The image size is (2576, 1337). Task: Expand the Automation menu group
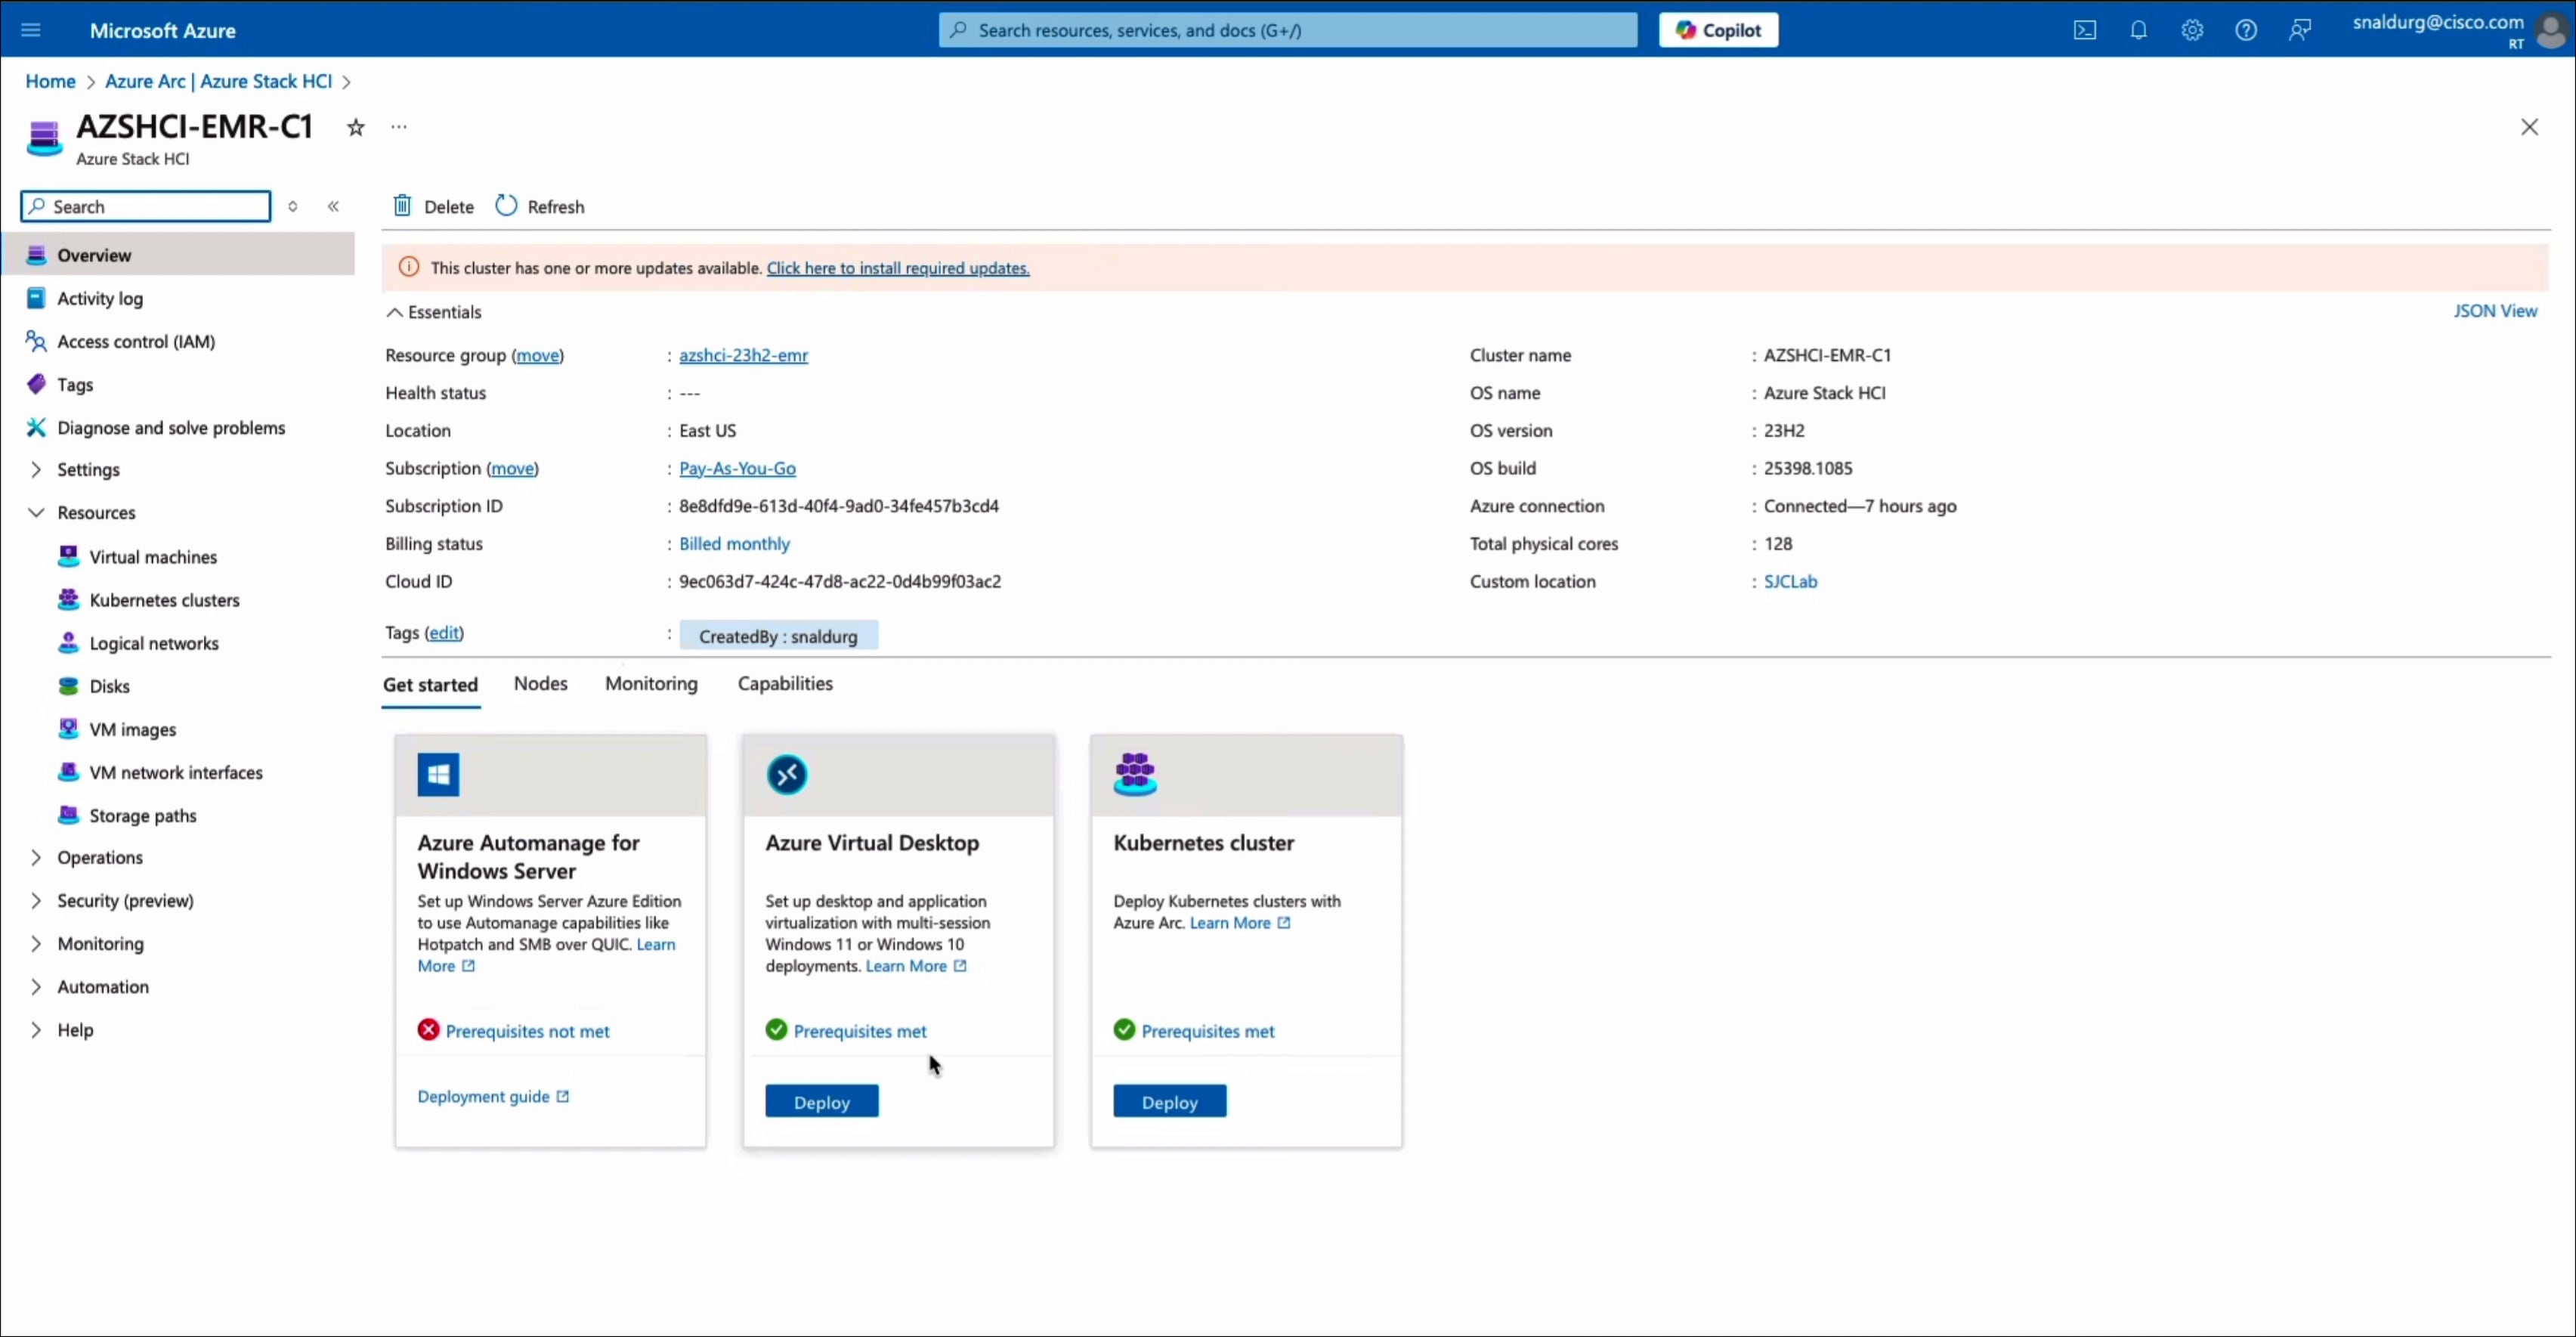tap(36, 986)
